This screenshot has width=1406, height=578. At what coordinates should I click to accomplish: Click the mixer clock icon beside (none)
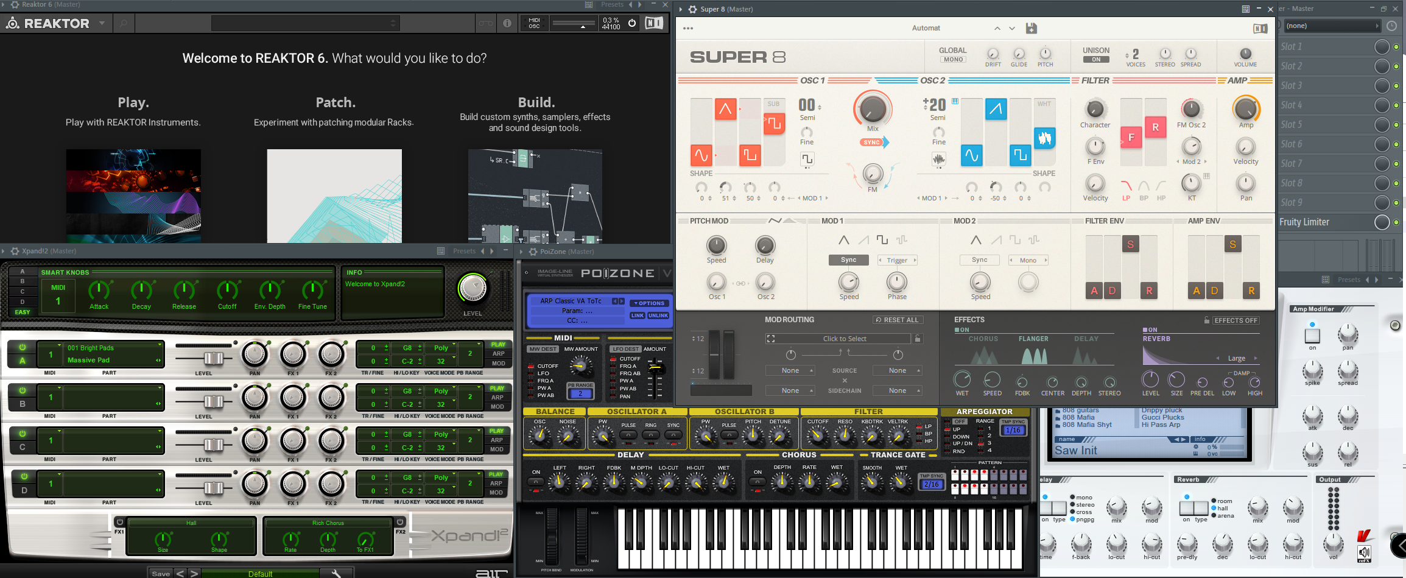1391,26
